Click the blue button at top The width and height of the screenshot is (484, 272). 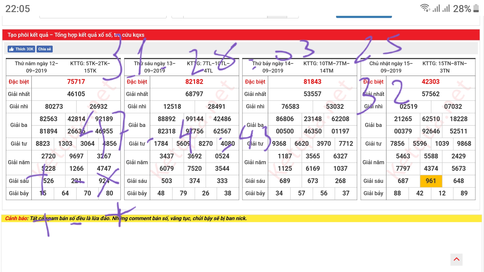[364, 17]
